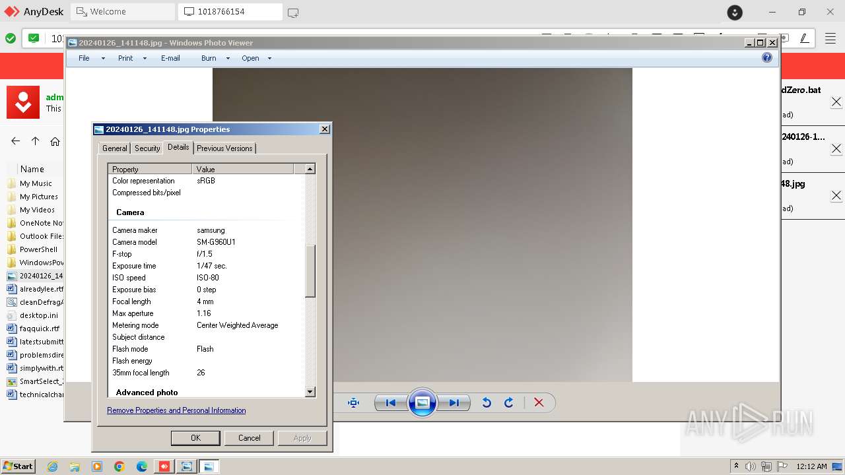Screen dimensions: 845x475
Task: Switch to the AnyDesk Welcome tab
Action: tap(123, 12)
